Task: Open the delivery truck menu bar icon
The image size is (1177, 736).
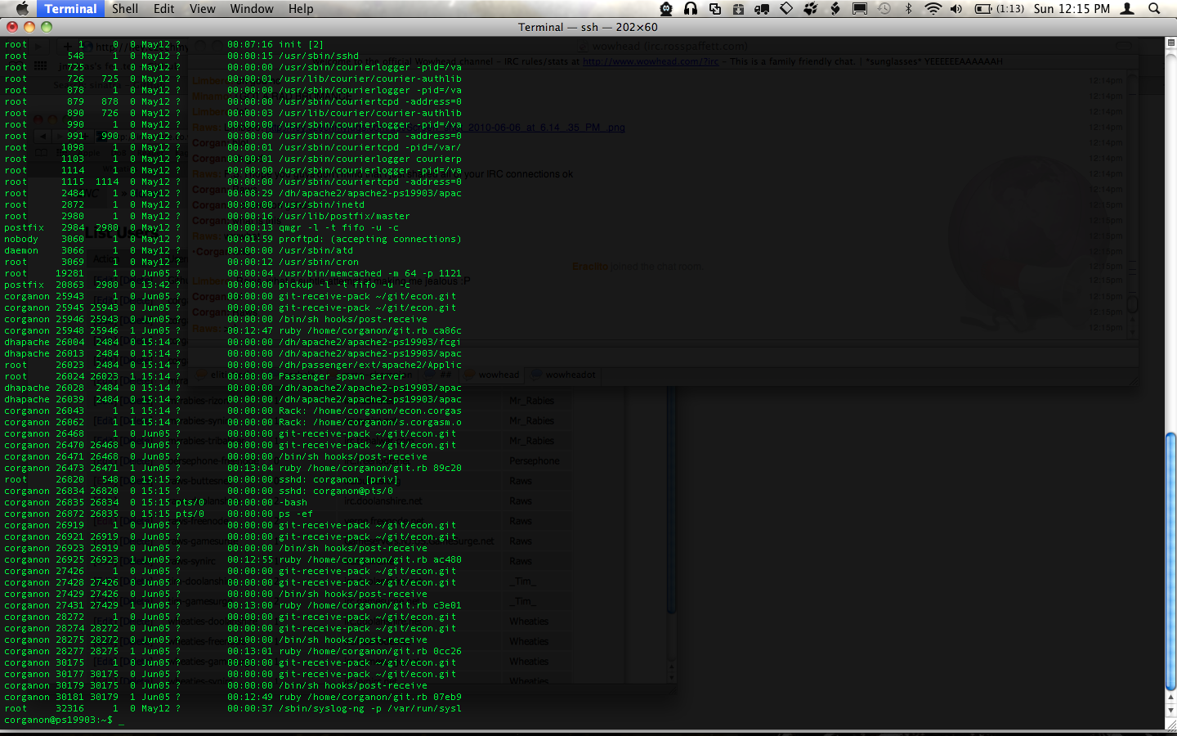Action: pos(762,9)
